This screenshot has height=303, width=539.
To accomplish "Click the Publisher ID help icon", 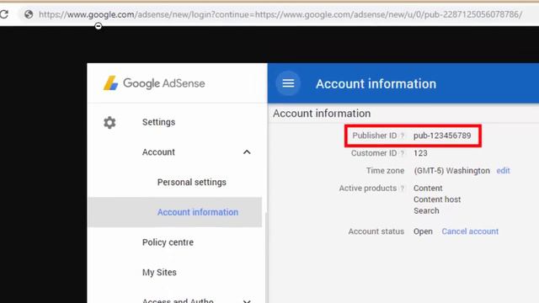I will [x=402, y=136].
